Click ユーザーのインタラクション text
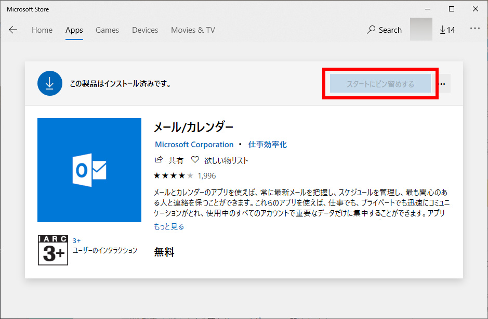Viewport: 488px width, 319px height. [x=105, y=250]
